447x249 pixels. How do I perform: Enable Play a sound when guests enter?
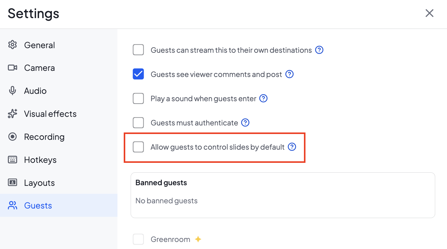pyautogui.click(x=138, y=98)
